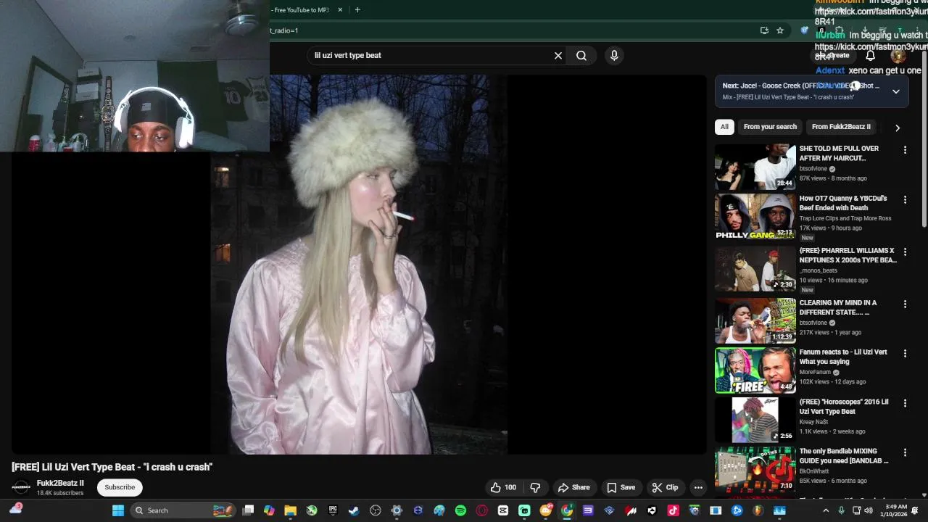Dislike the video with thumbs down
This screenshot has height=522, width=928.
535,488
